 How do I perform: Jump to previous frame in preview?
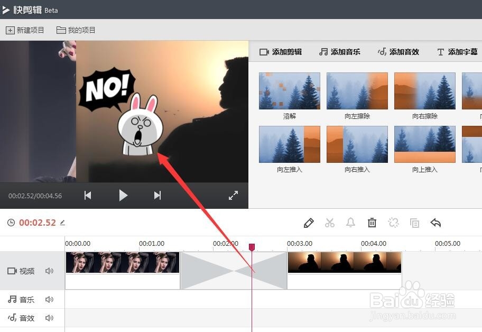(x=88, y=195)
